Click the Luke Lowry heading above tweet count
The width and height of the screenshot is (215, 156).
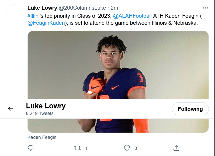46,106
